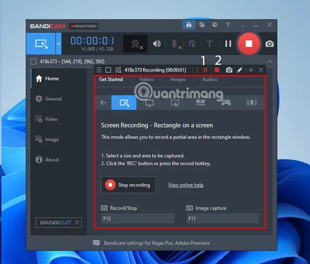Select around mouse recording mode

pos(175,103)
